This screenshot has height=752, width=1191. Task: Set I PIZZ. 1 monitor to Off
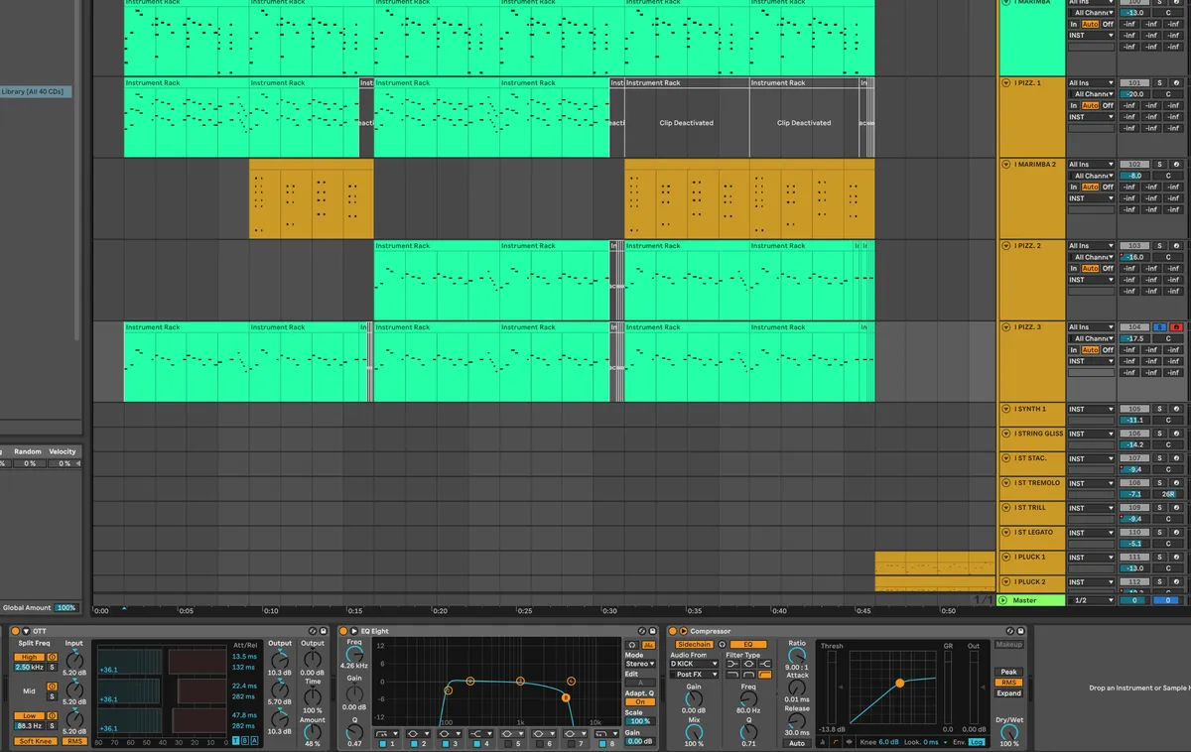1108,105
